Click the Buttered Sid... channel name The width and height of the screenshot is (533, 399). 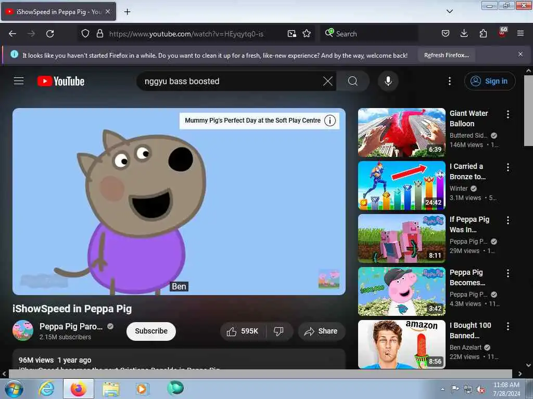pyautogui.click(x=468, y=136)
